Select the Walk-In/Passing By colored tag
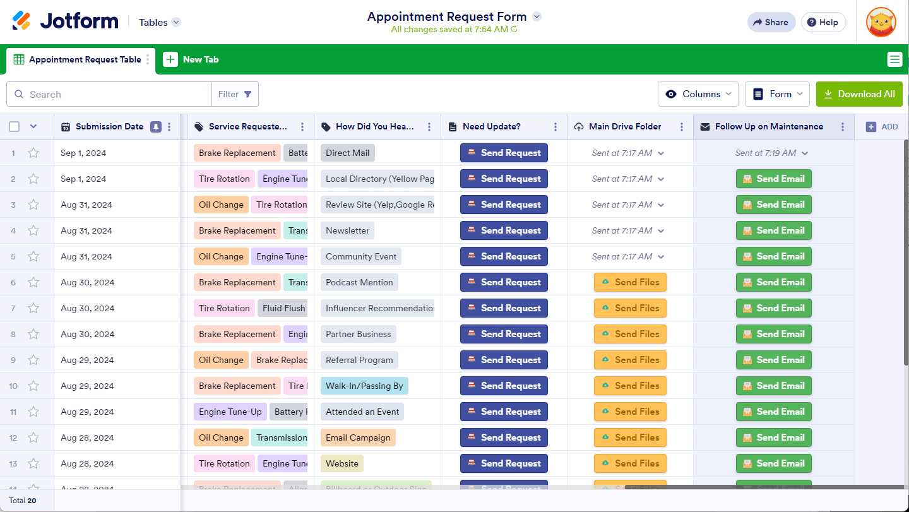The width and height of the screenshot is (909, 512). point(364,386)
